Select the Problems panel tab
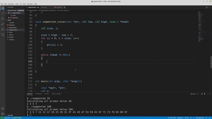Screen dimensions: 212x119 click(x=38, y=94)
